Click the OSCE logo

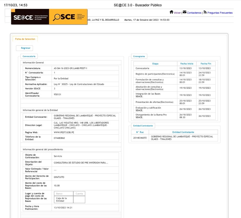[x=68, y=17]
